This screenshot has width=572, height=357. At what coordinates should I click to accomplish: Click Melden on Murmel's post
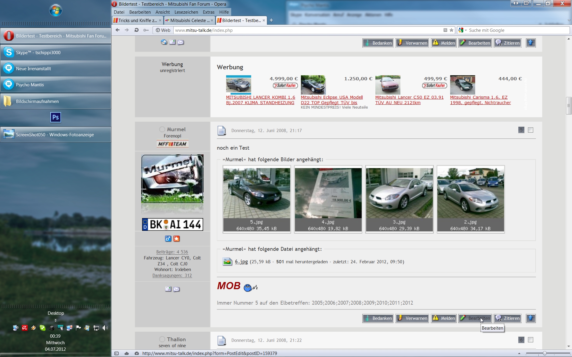pos(444,318)
